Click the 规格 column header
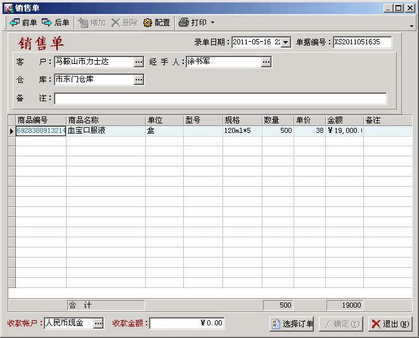The height and width of the screenshot is (338, 419). [242, 120]
